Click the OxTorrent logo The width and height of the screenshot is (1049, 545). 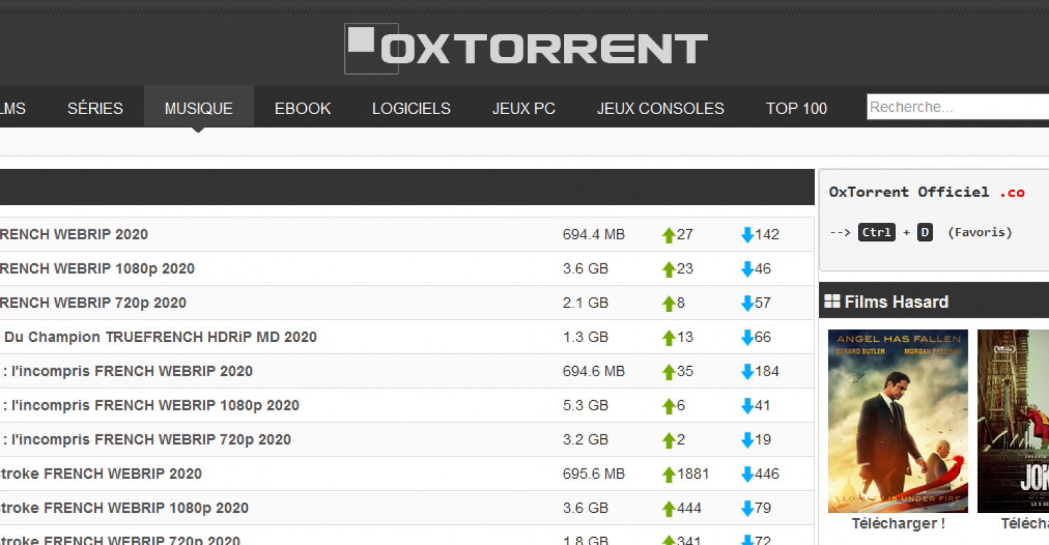[x=526, y=48]
